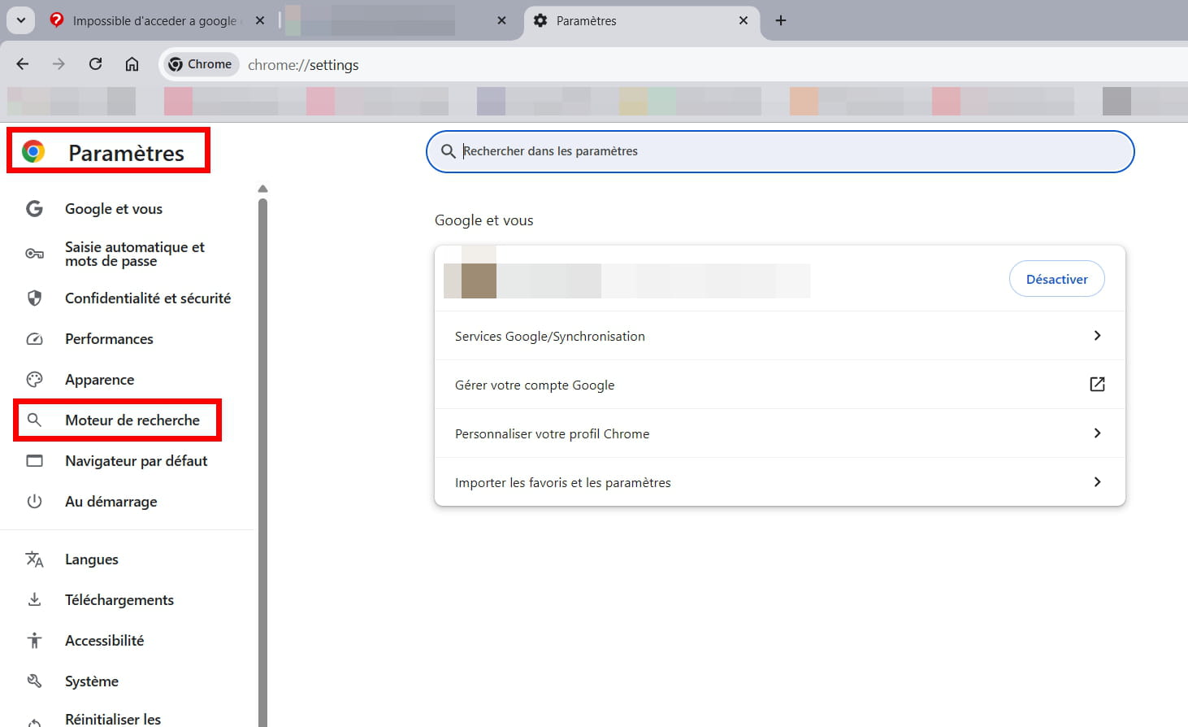The height and width of the screenshot is (727, 1188).
Task: Click the download icon for Téléchargements
Action: (x=34, y=600)
